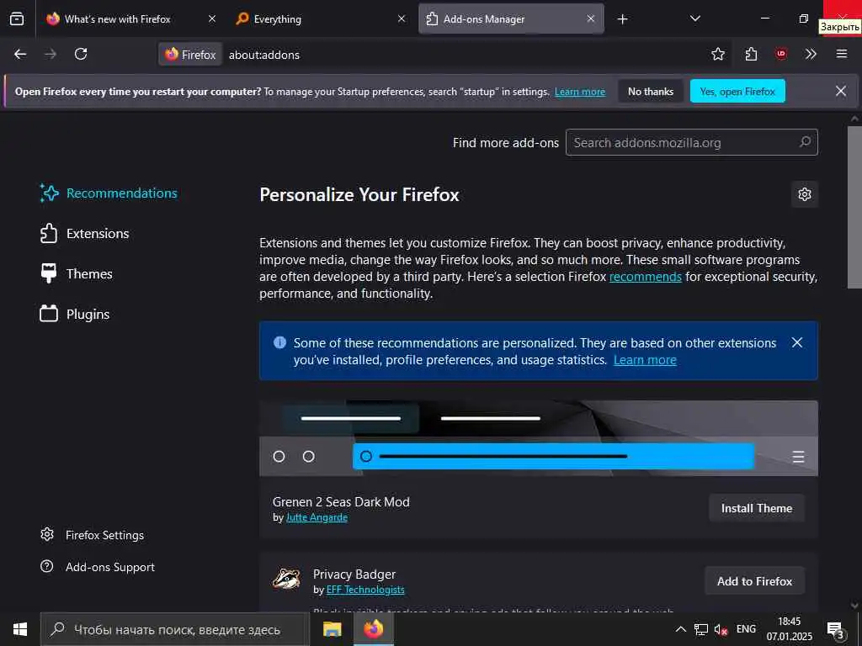Open the Extensions category
Viewport: 862px width, 646px height.
pyautogui.click(x=85, y=234)
